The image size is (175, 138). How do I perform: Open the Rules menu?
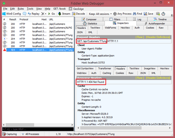coord(21,9)
